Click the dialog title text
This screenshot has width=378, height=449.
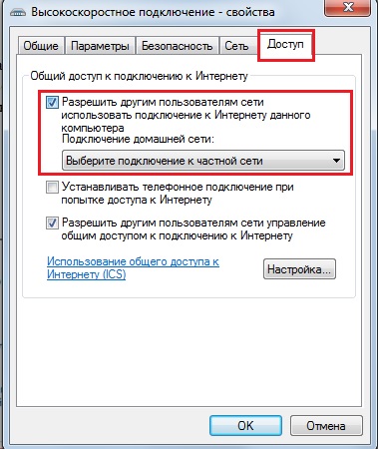153,13
